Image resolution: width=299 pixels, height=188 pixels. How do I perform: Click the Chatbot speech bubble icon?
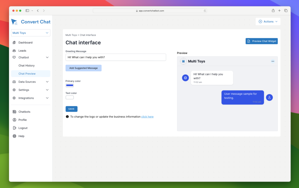(14, 57)
